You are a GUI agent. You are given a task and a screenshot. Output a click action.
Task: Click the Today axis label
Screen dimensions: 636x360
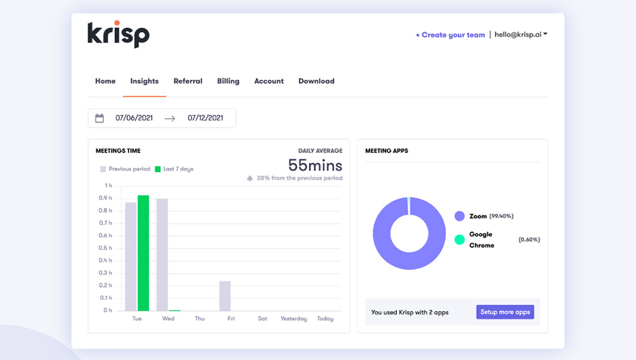click(x=325, y=319)
